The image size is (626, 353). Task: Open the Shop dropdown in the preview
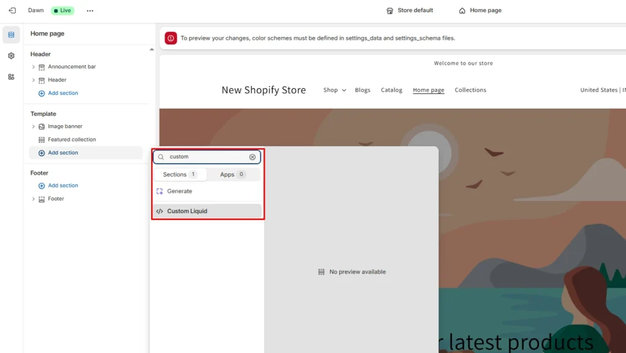[334, 90]
